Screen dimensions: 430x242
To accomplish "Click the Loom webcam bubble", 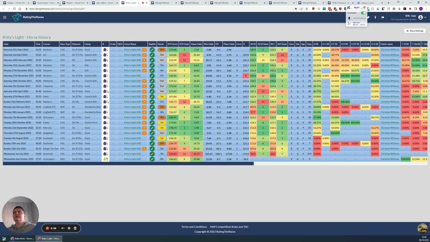I will coord(20,215).
